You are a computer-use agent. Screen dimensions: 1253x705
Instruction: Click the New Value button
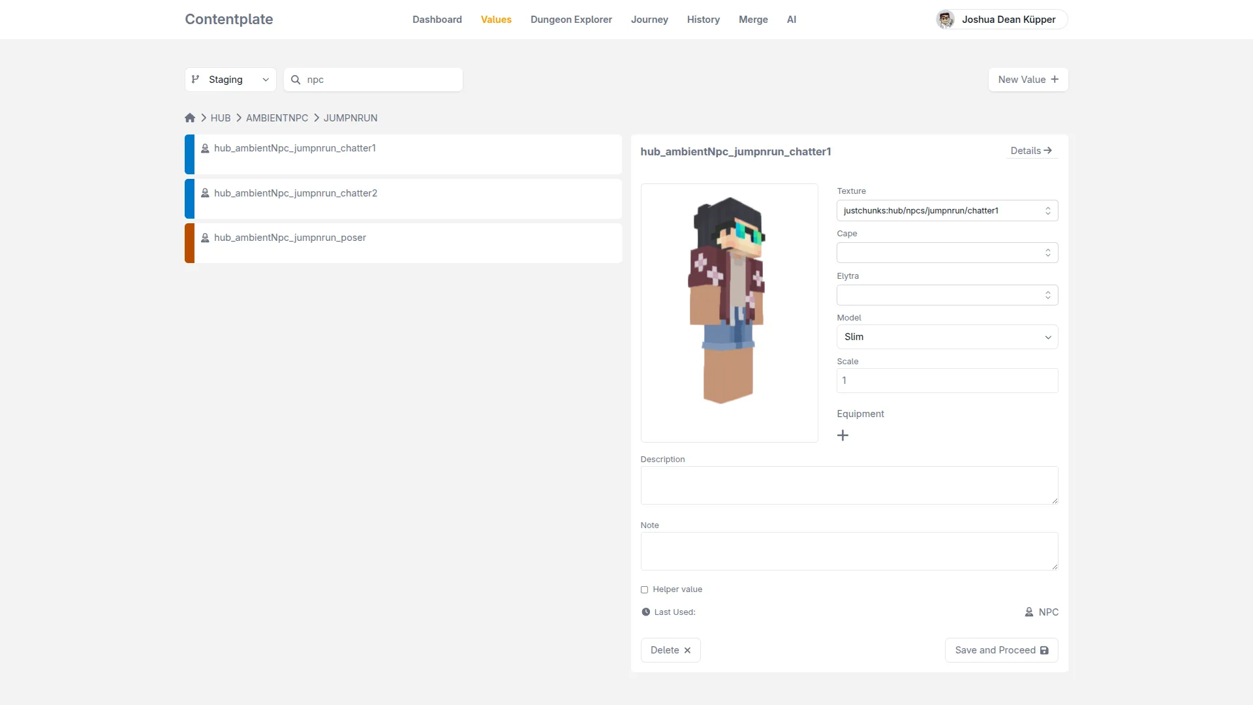[1028, 80]
